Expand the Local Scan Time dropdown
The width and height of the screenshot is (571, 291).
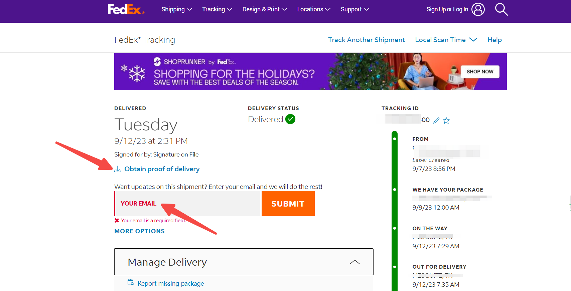pos(446,40)
